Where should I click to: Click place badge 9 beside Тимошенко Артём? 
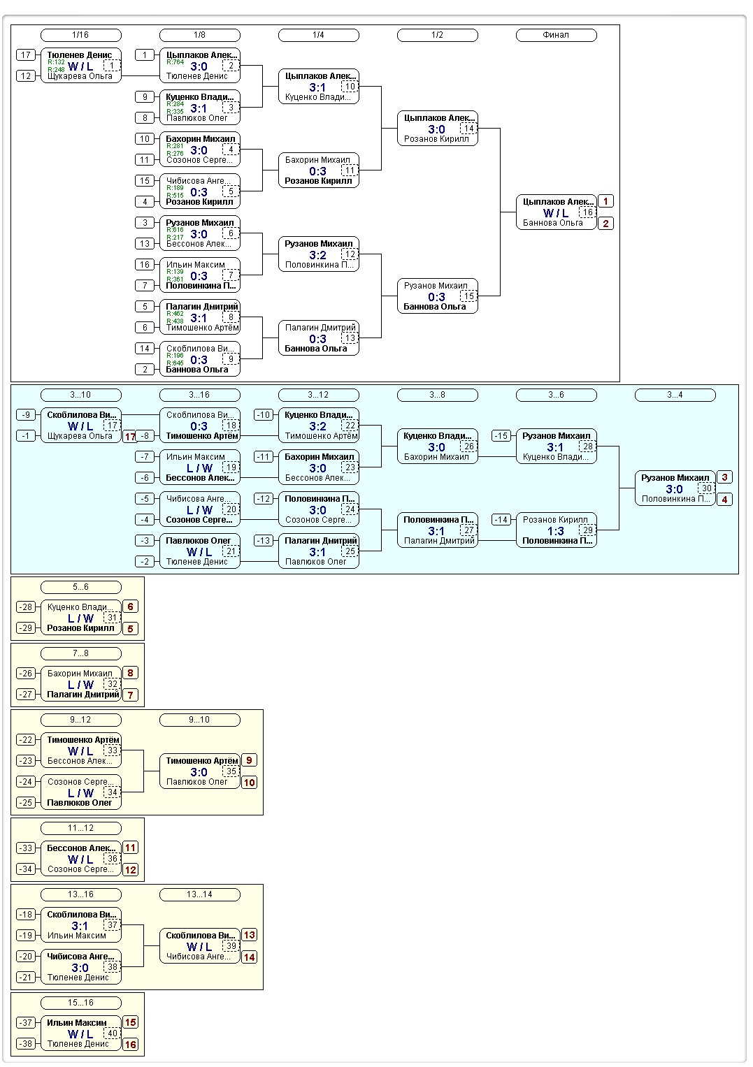point(249,760)
